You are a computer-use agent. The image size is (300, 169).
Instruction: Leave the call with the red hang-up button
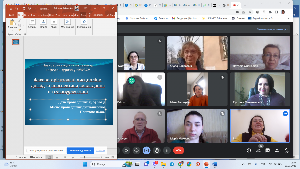178,150
